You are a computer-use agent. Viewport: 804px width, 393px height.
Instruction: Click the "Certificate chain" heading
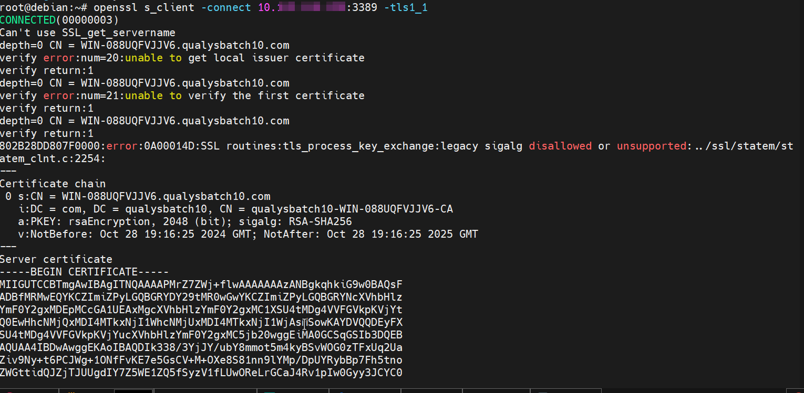tap(53, 184)
